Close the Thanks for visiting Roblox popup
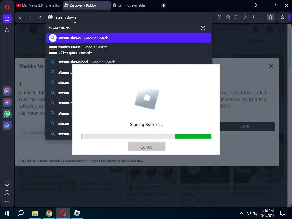 [271, 66]
